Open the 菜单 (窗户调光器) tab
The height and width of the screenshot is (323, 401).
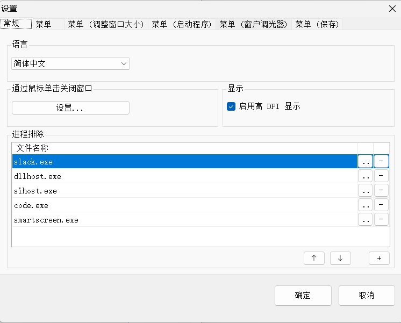pyautogui.click(x=254, y=24)
